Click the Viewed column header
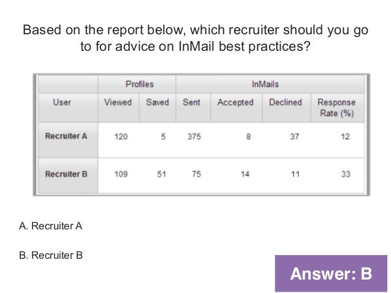Viewport: 391px width, 293px height. [x=118, y=103]
